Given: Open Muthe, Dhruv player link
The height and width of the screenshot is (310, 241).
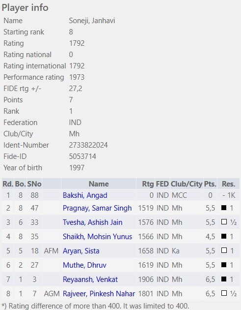Looking at the screenshot, I should (84, 265).
